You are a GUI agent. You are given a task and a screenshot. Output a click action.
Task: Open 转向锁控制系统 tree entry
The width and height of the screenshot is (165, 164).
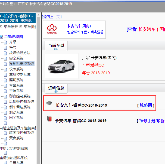coord(21,133)
